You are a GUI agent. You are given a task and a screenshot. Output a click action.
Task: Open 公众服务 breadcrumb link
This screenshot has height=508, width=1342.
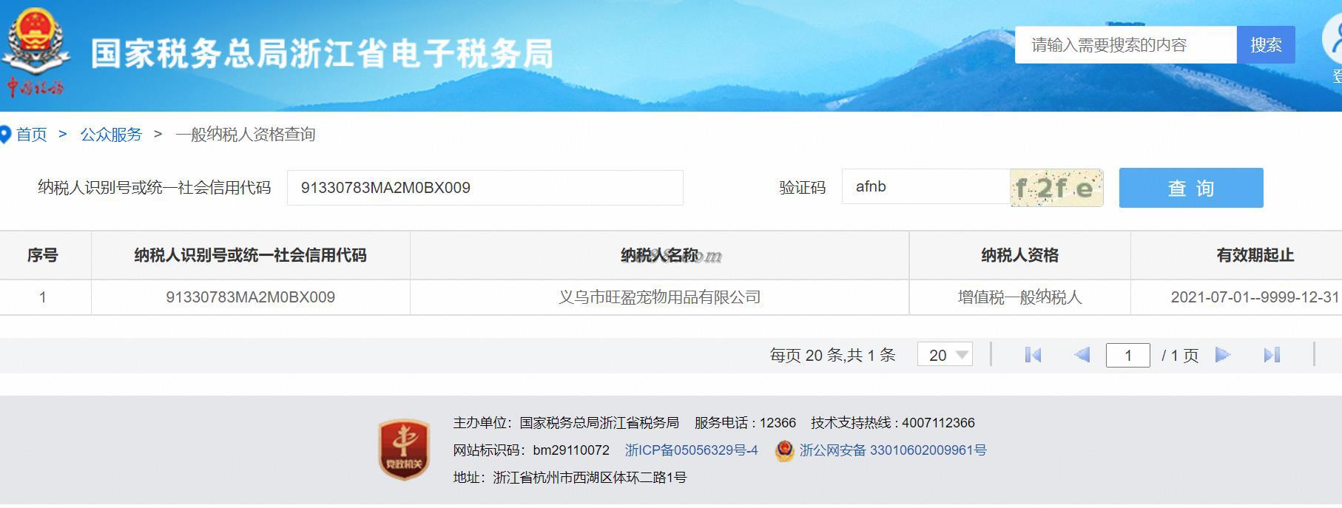click(111, 135)
